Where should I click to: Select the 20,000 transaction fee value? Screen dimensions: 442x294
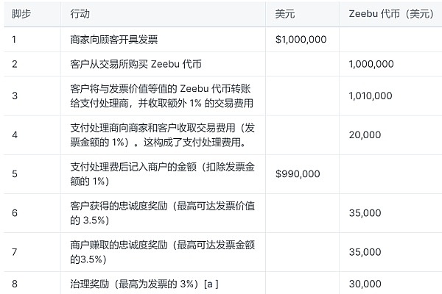tap(366, 135)
